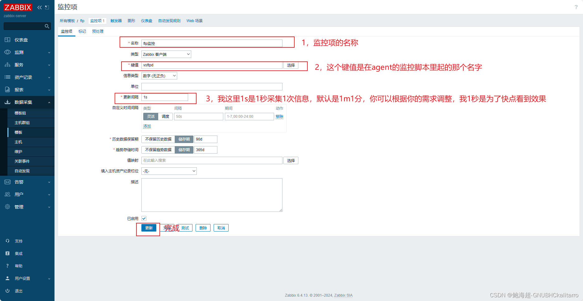Click the 支持 headset icon in sidebar

pyautogui.click(x=7, y=241)
